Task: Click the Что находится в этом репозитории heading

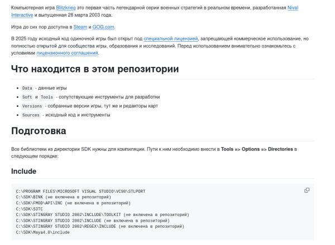Action: (95, 70)
